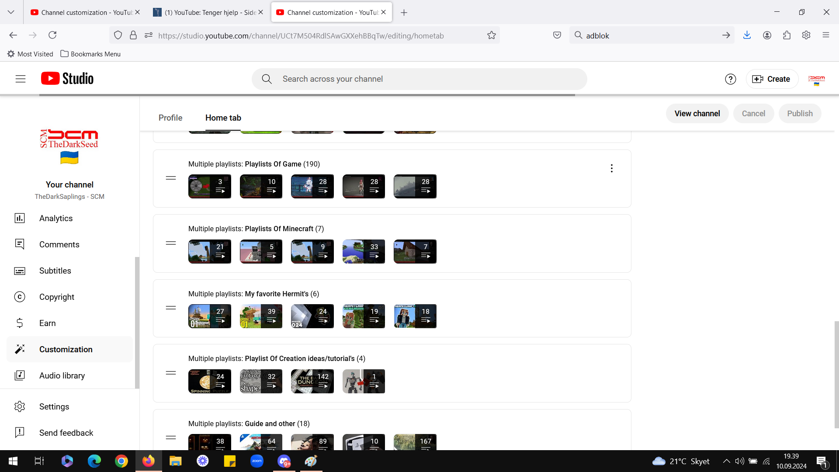The image size is (839, 472).
Task: Open Firefox extensions puzzle icon
Action: click(x=787, y=35)
